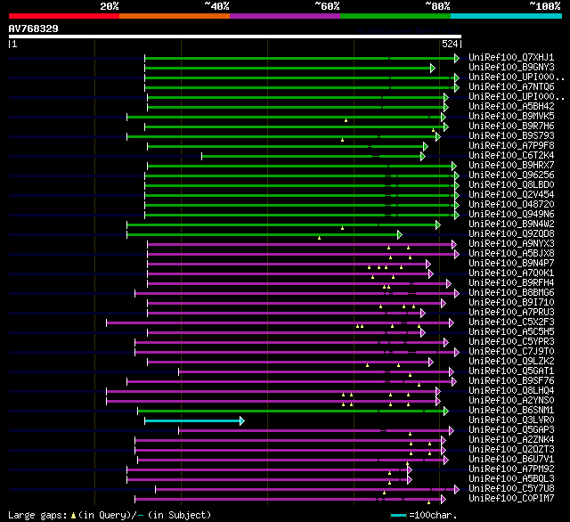570x522 pixels.
Task: Click the UniRef100_B9MVK5 label
Action: click(511, 116)
